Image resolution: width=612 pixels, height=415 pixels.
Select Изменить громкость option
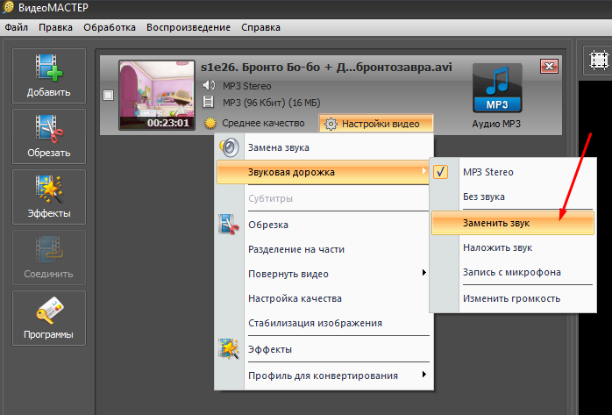coord(511,298)
